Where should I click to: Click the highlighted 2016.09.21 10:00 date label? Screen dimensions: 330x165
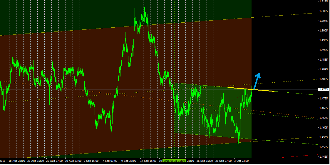pyautogui.click(x=175, y=161)
